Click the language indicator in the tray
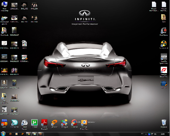This screenshot has height=136, width=170. pos(142,134)
